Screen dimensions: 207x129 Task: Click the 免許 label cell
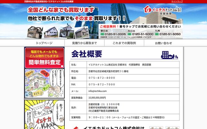pyautogui.click(x=78, y=107)
